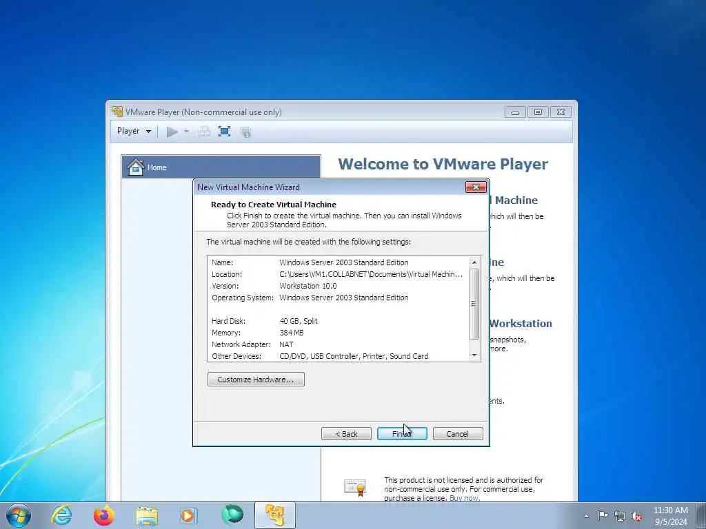The image size is (706, 529).
Task: Close the New Virtual Machine Wizard dialog
Action: 476,187
